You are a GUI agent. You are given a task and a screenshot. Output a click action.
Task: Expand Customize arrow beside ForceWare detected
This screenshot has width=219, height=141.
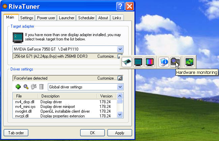point(120,78)
